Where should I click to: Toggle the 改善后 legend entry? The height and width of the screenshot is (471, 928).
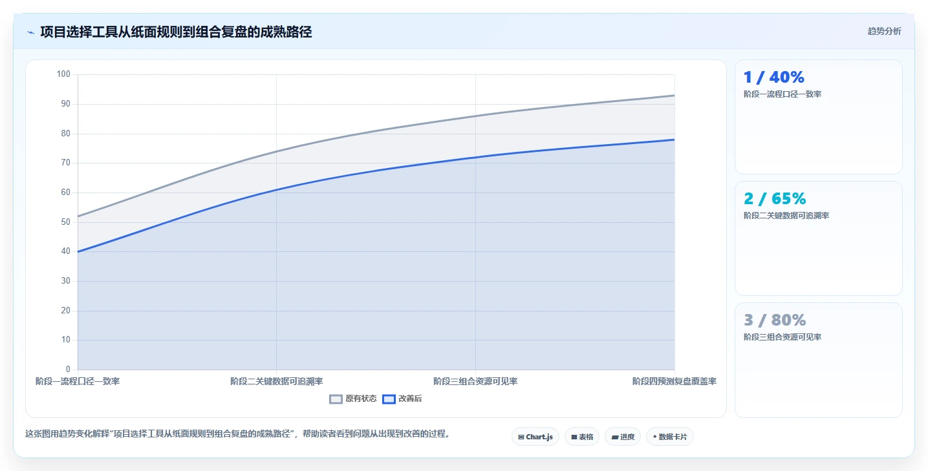point(402,399)
